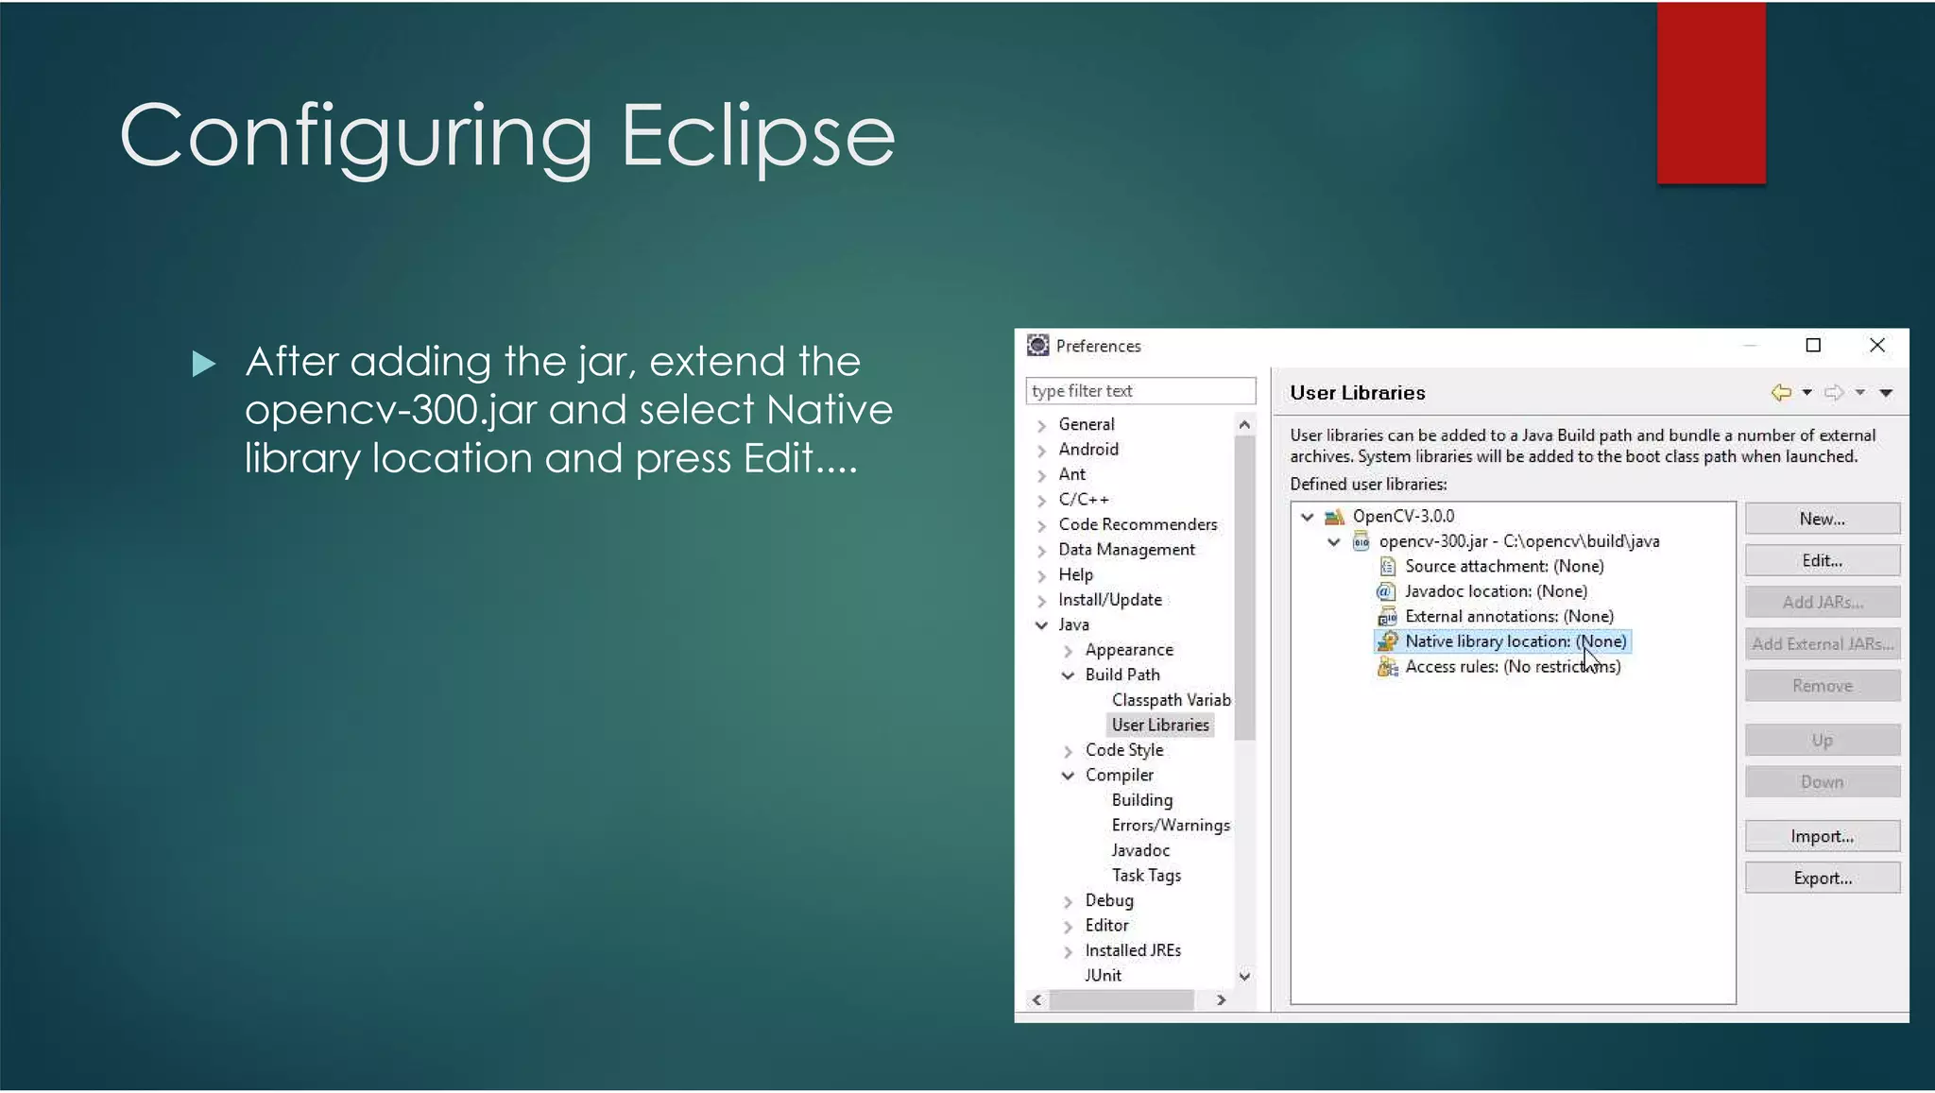Viewport: 1935px width, 1093px height.
Task: Click the back navigation arrow icon
Action: tap(1781, 393)
